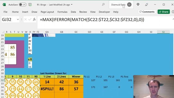This screenshot has height=98, width=174.
Task: Click the Last Number Drawn for label
Action: pyautogui.click(x=53, y=73)
